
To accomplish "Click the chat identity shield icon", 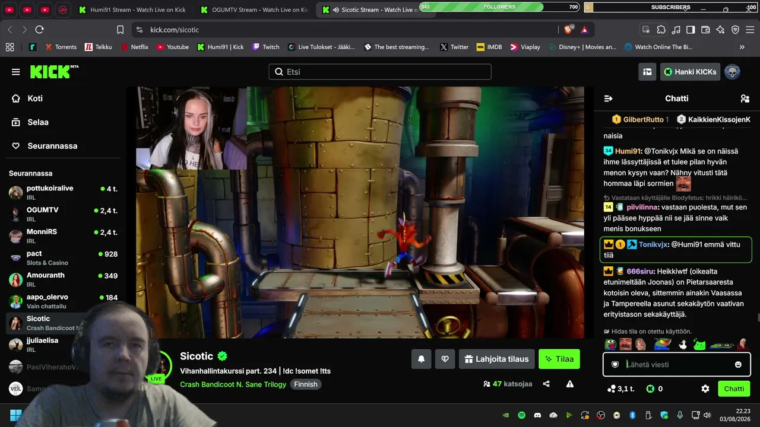I will 615,365.
